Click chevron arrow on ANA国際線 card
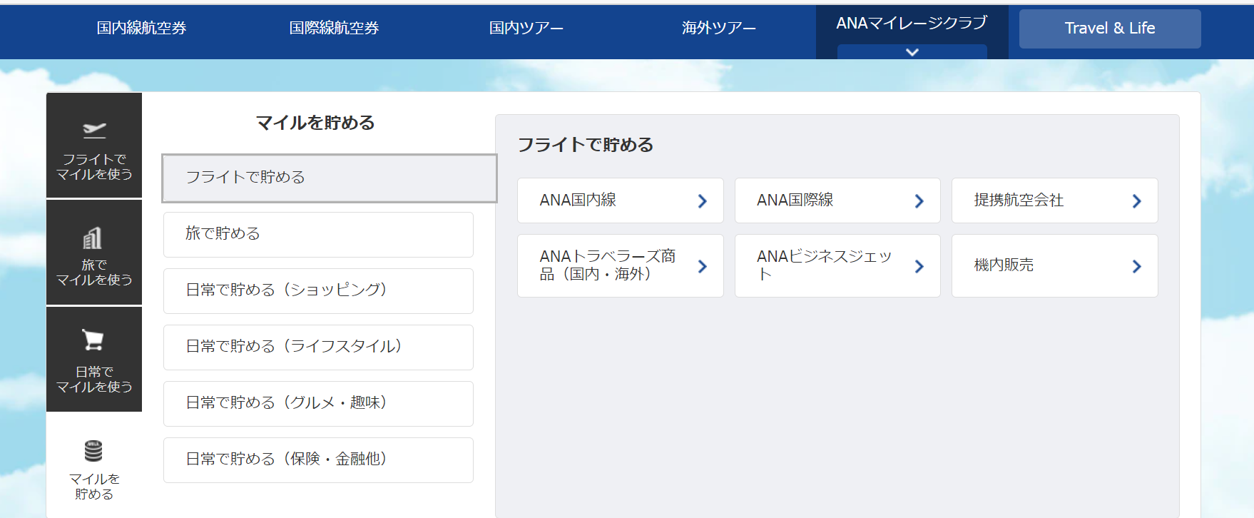 pyautogui.click(x=919, y=201)
